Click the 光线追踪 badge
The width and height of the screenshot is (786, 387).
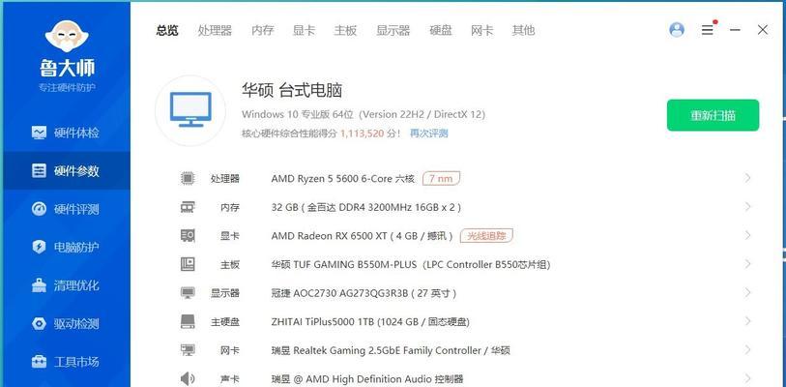(486, 235)
